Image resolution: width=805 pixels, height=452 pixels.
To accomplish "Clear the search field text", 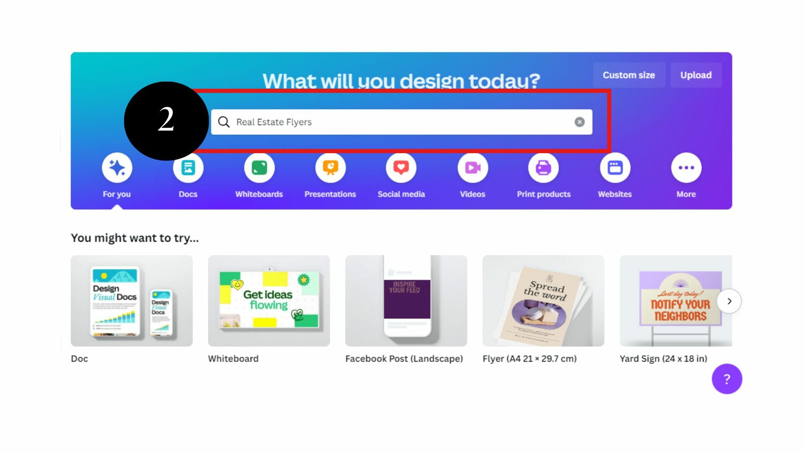I will point(579,122).
